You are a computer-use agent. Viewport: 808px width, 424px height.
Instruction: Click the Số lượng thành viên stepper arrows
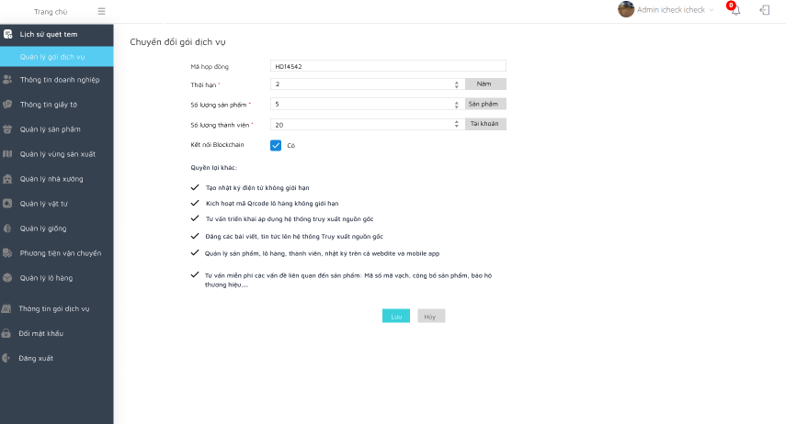coord(457,125)
